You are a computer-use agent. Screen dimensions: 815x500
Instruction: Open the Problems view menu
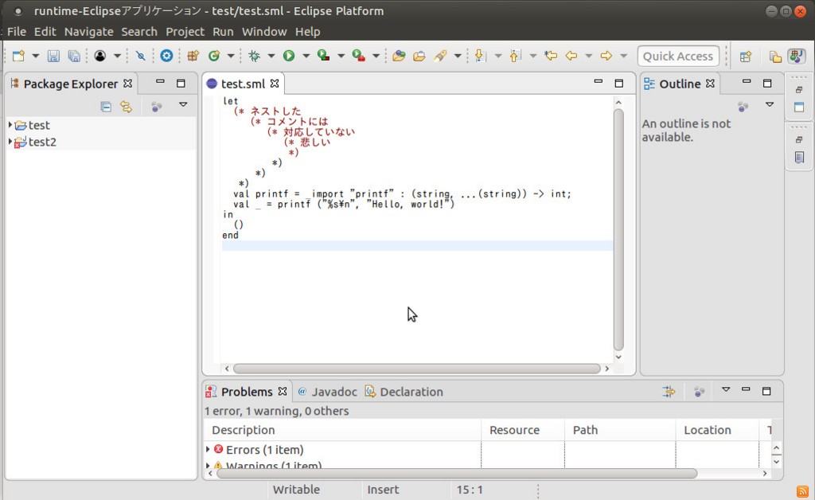tap(726, 390)
